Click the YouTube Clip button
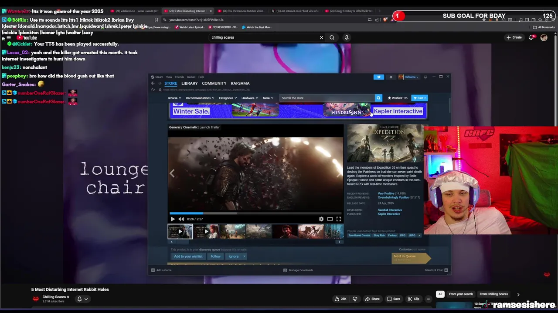 413,299
